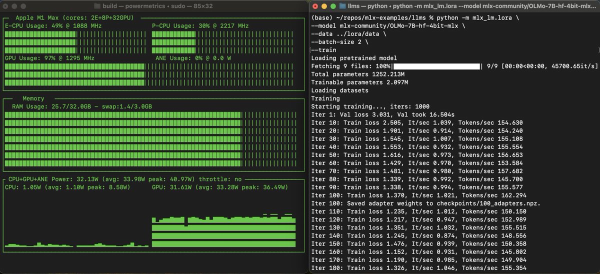Click Iter 160 Train loss 1.152 line
Screen dimensions: 600x274
(418, 252)
